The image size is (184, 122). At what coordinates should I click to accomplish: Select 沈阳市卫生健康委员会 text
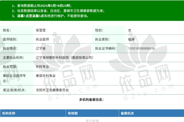tap(52, 90)
